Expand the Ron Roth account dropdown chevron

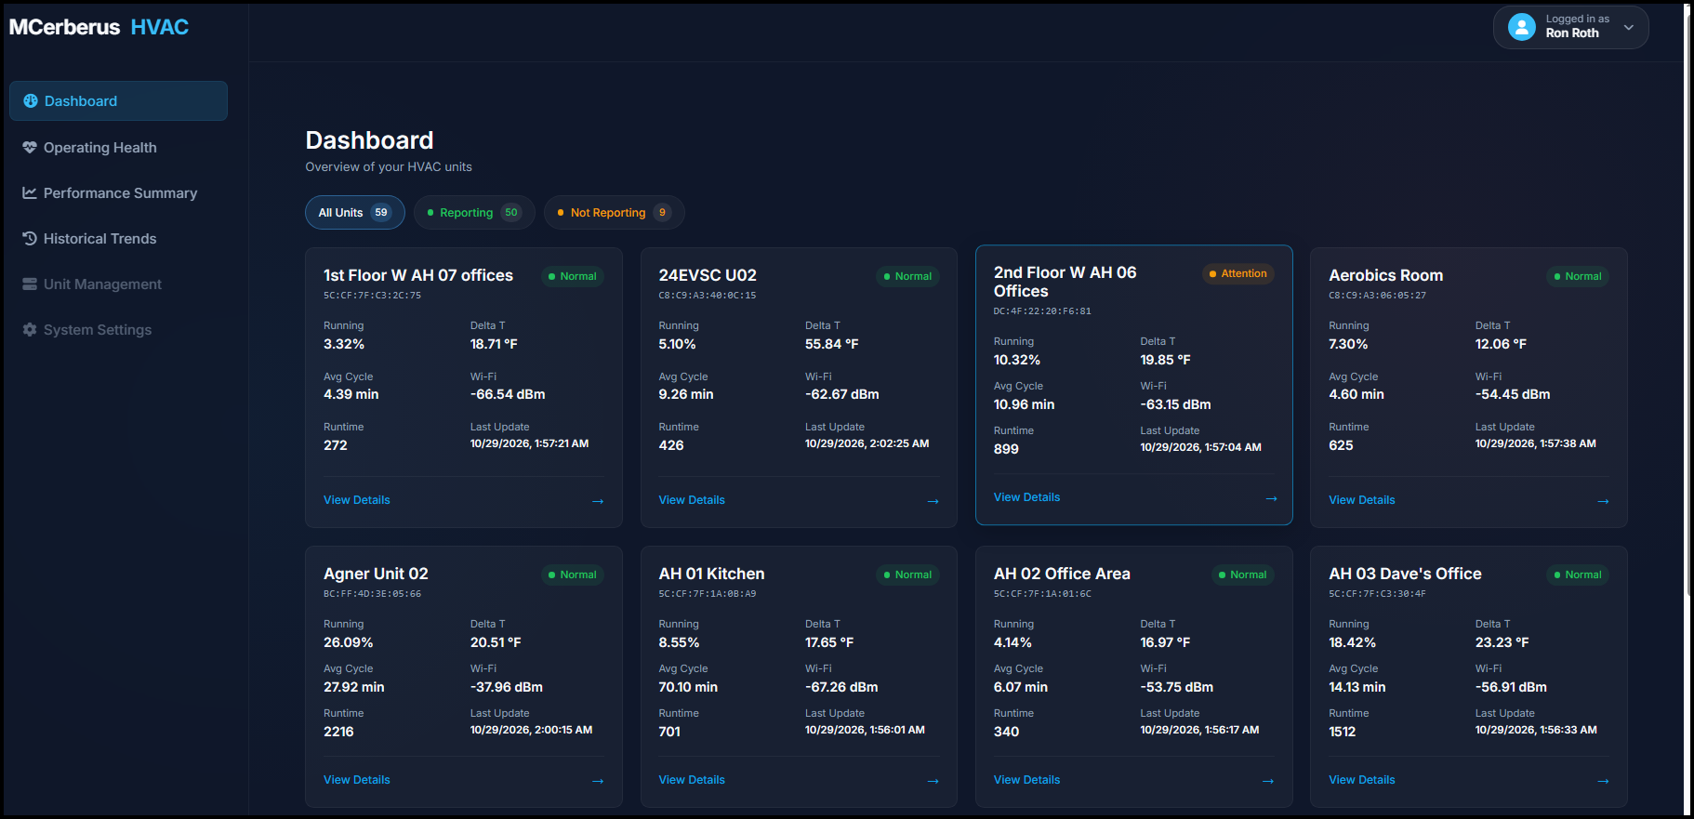pyautogui.click(x=1628, y=28)
